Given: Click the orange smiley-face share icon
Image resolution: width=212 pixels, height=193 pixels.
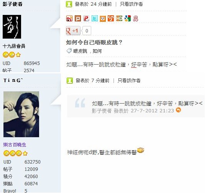Looking at the screenshot, I should 103,18.
